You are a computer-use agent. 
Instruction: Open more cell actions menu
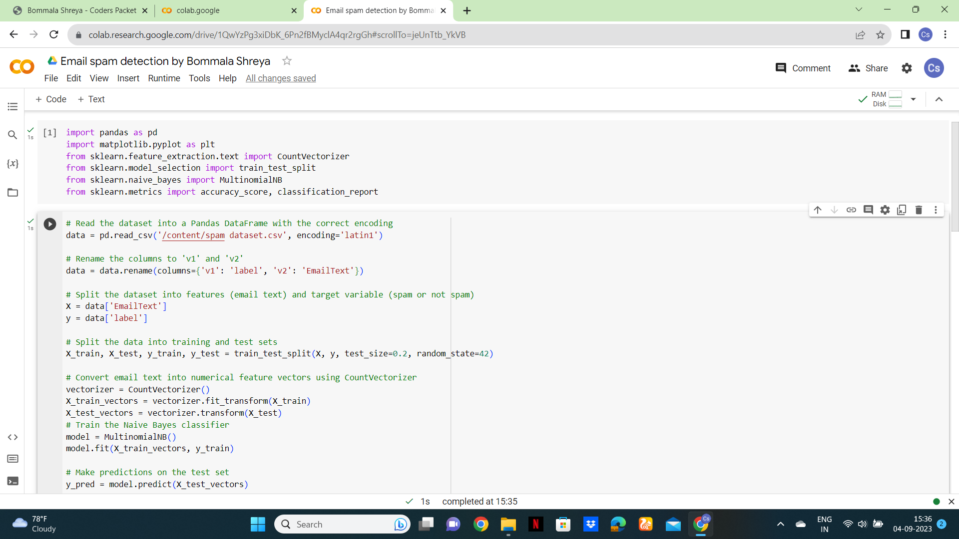[936, 210]
